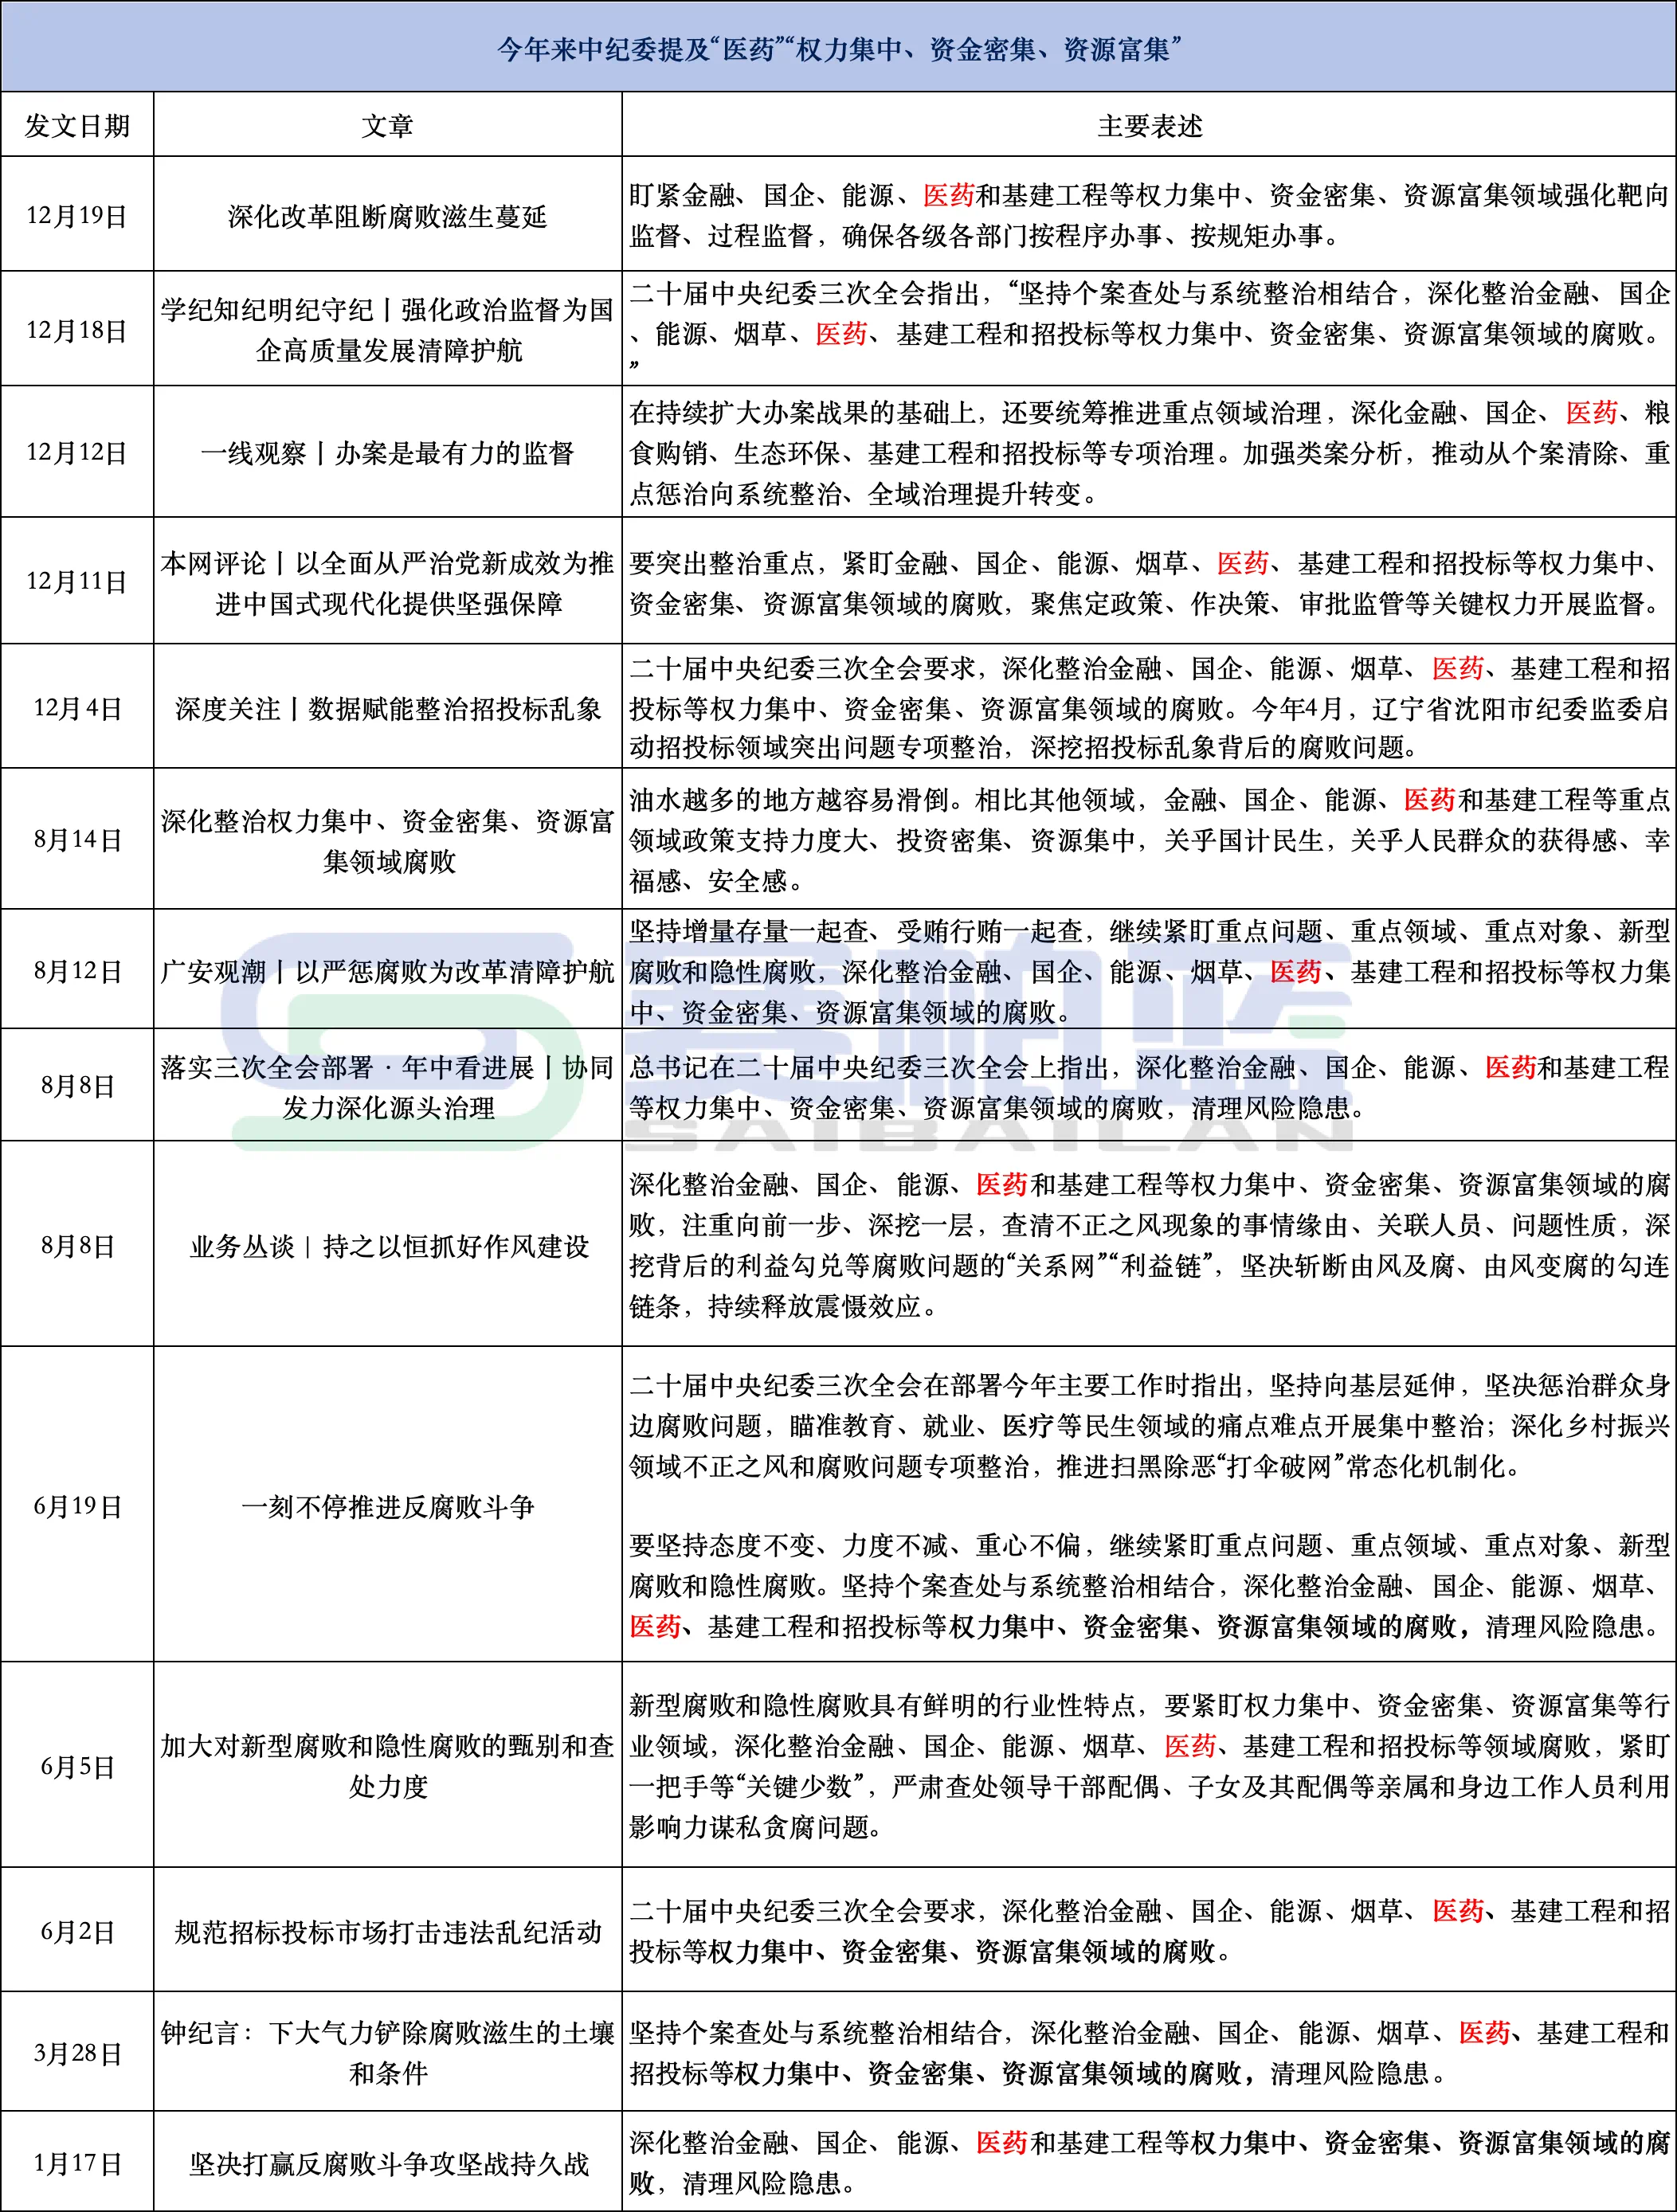
Task: Click description starting 总书记在二十届中央纪委三次全会上指出
Action: click(1149, 1087)
